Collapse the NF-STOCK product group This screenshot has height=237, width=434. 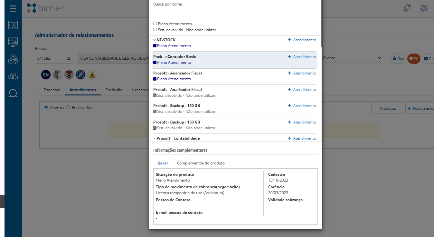click(155, 40)
